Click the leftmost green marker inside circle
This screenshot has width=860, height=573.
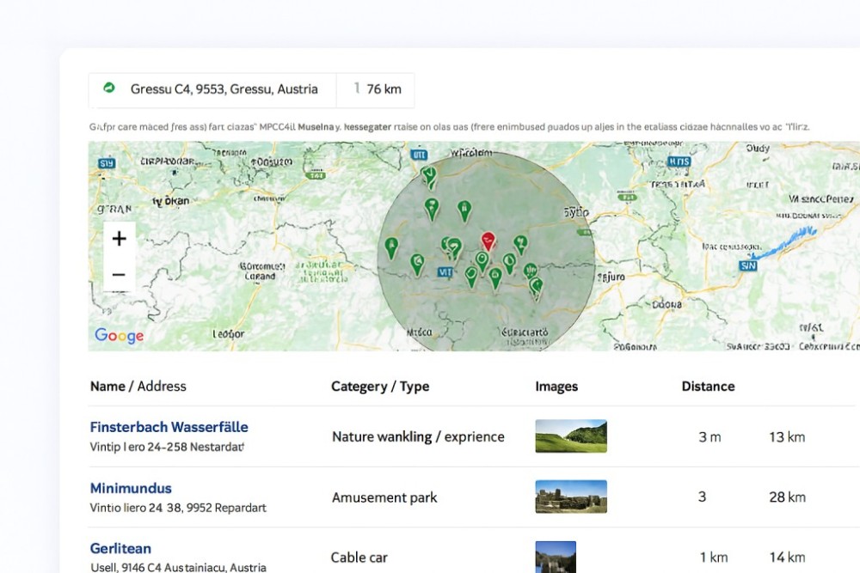[x=391, y=248]
